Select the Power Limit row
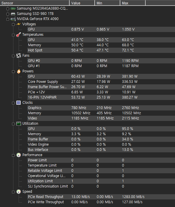 tap(101, 160)
